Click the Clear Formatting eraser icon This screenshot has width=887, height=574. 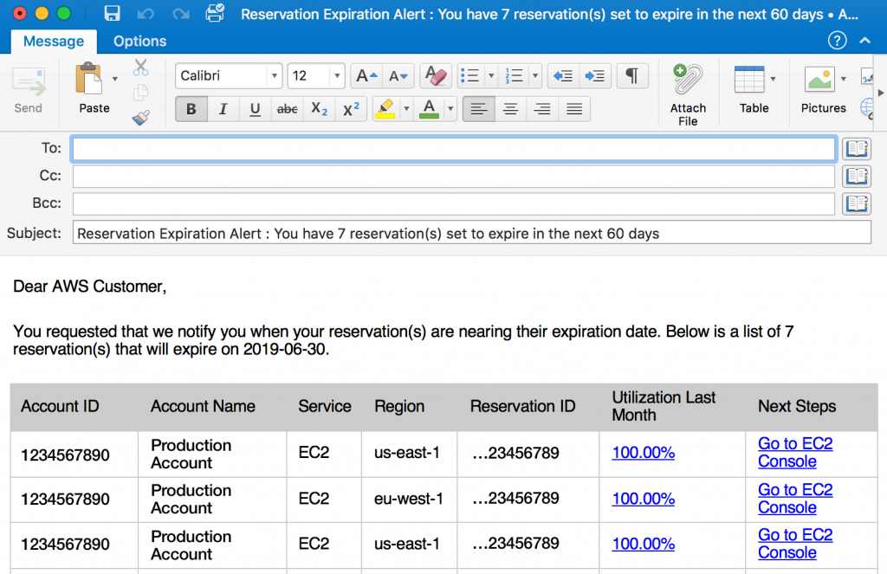tap(435, 76)
